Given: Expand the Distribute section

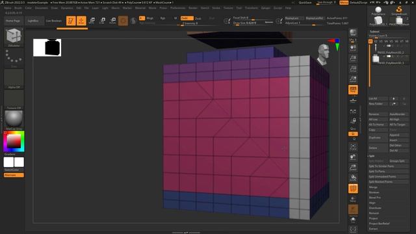Looking at the screenshot, I should pyautogui.click(x=375, y=208).
